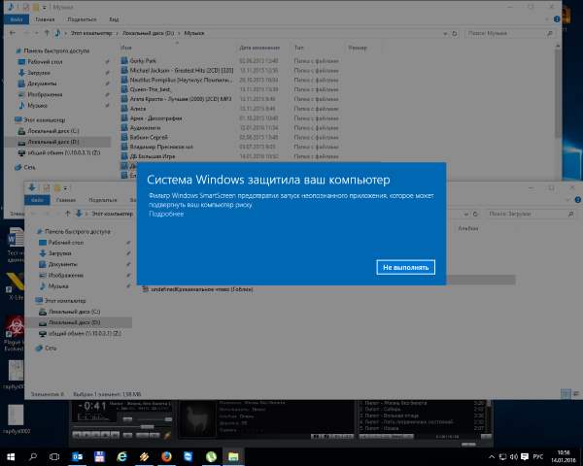This screenshot has width=583, height=466.
Task: Select 'Большая птица' track in Winamp playlist
Action: pos(391,416)
